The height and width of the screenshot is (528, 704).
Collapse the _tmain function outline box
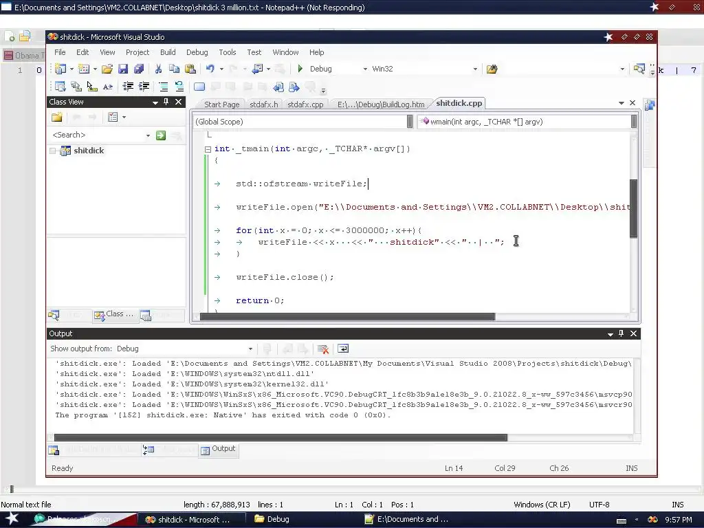pos(208,149)
